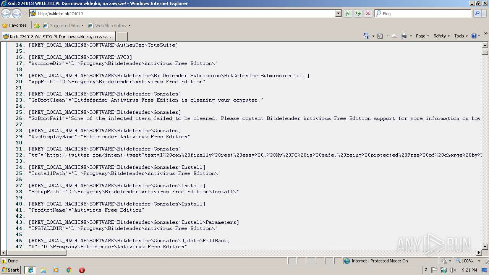Select the Kod: 274013 WKLEJTO.PL tab

point(58,36)
